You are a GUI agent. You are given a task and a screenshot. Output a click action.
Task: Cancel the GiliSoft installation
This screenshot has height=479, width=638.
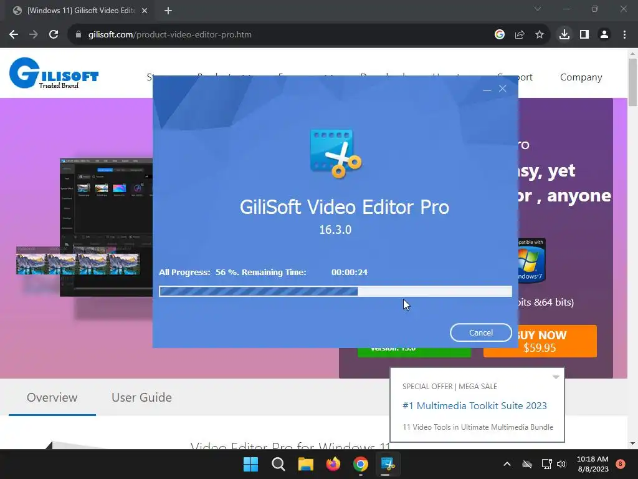pyautogui.click(x=480, y=333)
